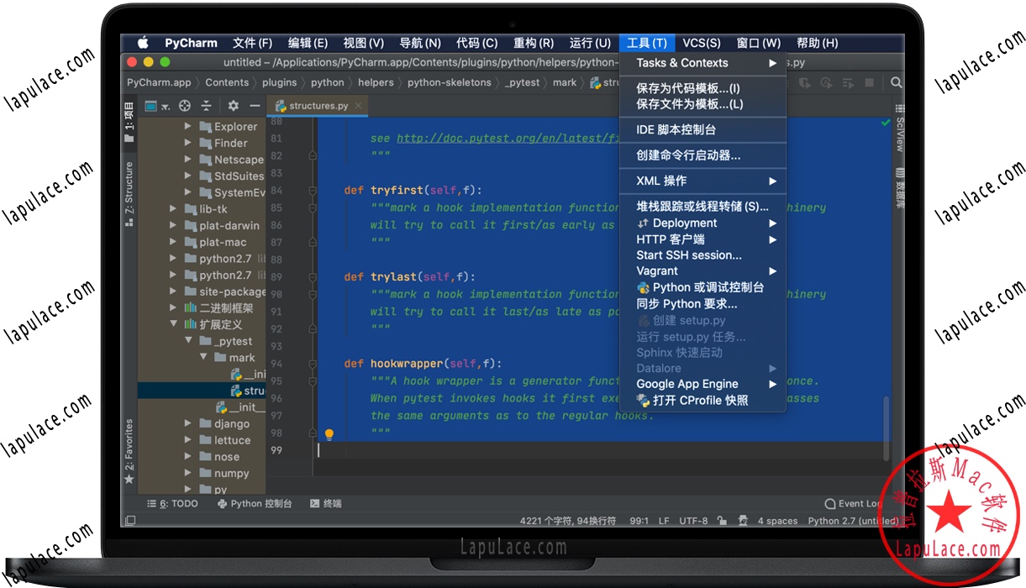Image resolution: width=1026 pixels, height=588 pixels.
Task: Click the profile run icon in toolbar
Action: tap(827, 82)
